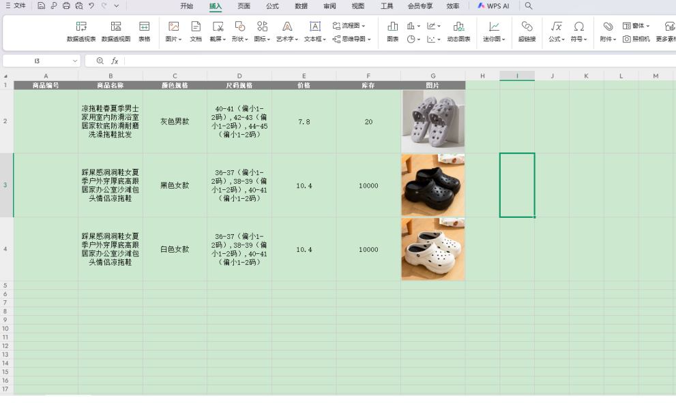Open the 会员专享 tab
676x403 pixels.
[x=420, y=6]
